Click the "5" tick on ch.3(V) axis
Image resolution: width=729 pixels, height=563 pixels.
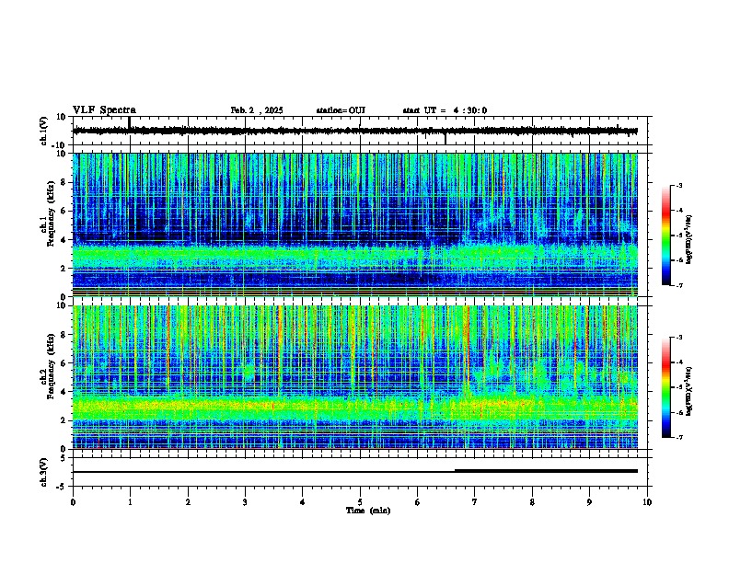tap(64, 458)
